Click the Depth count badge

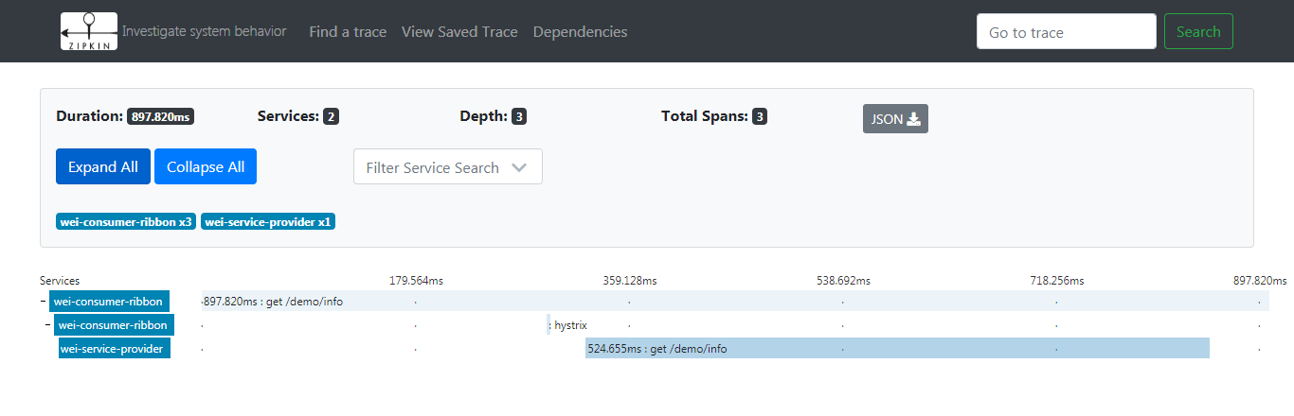519,117
